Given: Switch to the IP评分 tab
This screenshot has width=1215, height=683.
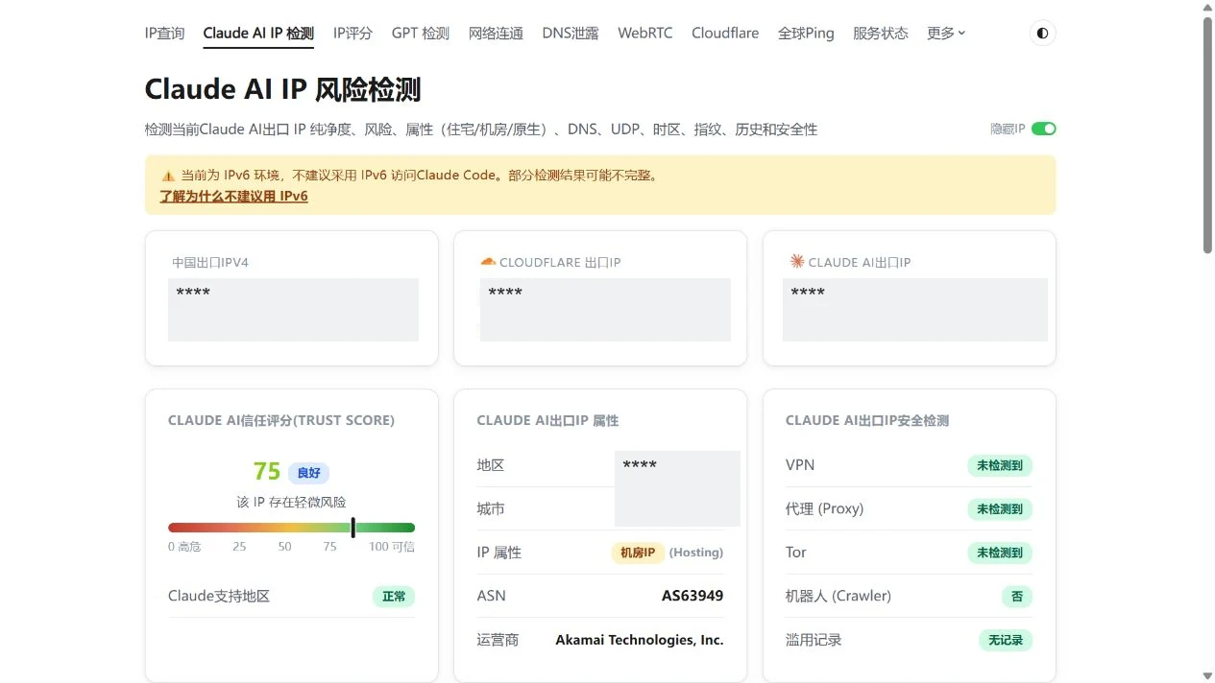Looking at the screenshot, I should pyautogui.click(x=352, y=34).
